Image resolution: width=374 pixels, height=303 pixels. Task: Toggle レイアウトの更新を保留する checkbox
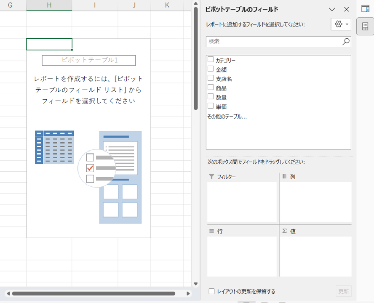(212, 291)
